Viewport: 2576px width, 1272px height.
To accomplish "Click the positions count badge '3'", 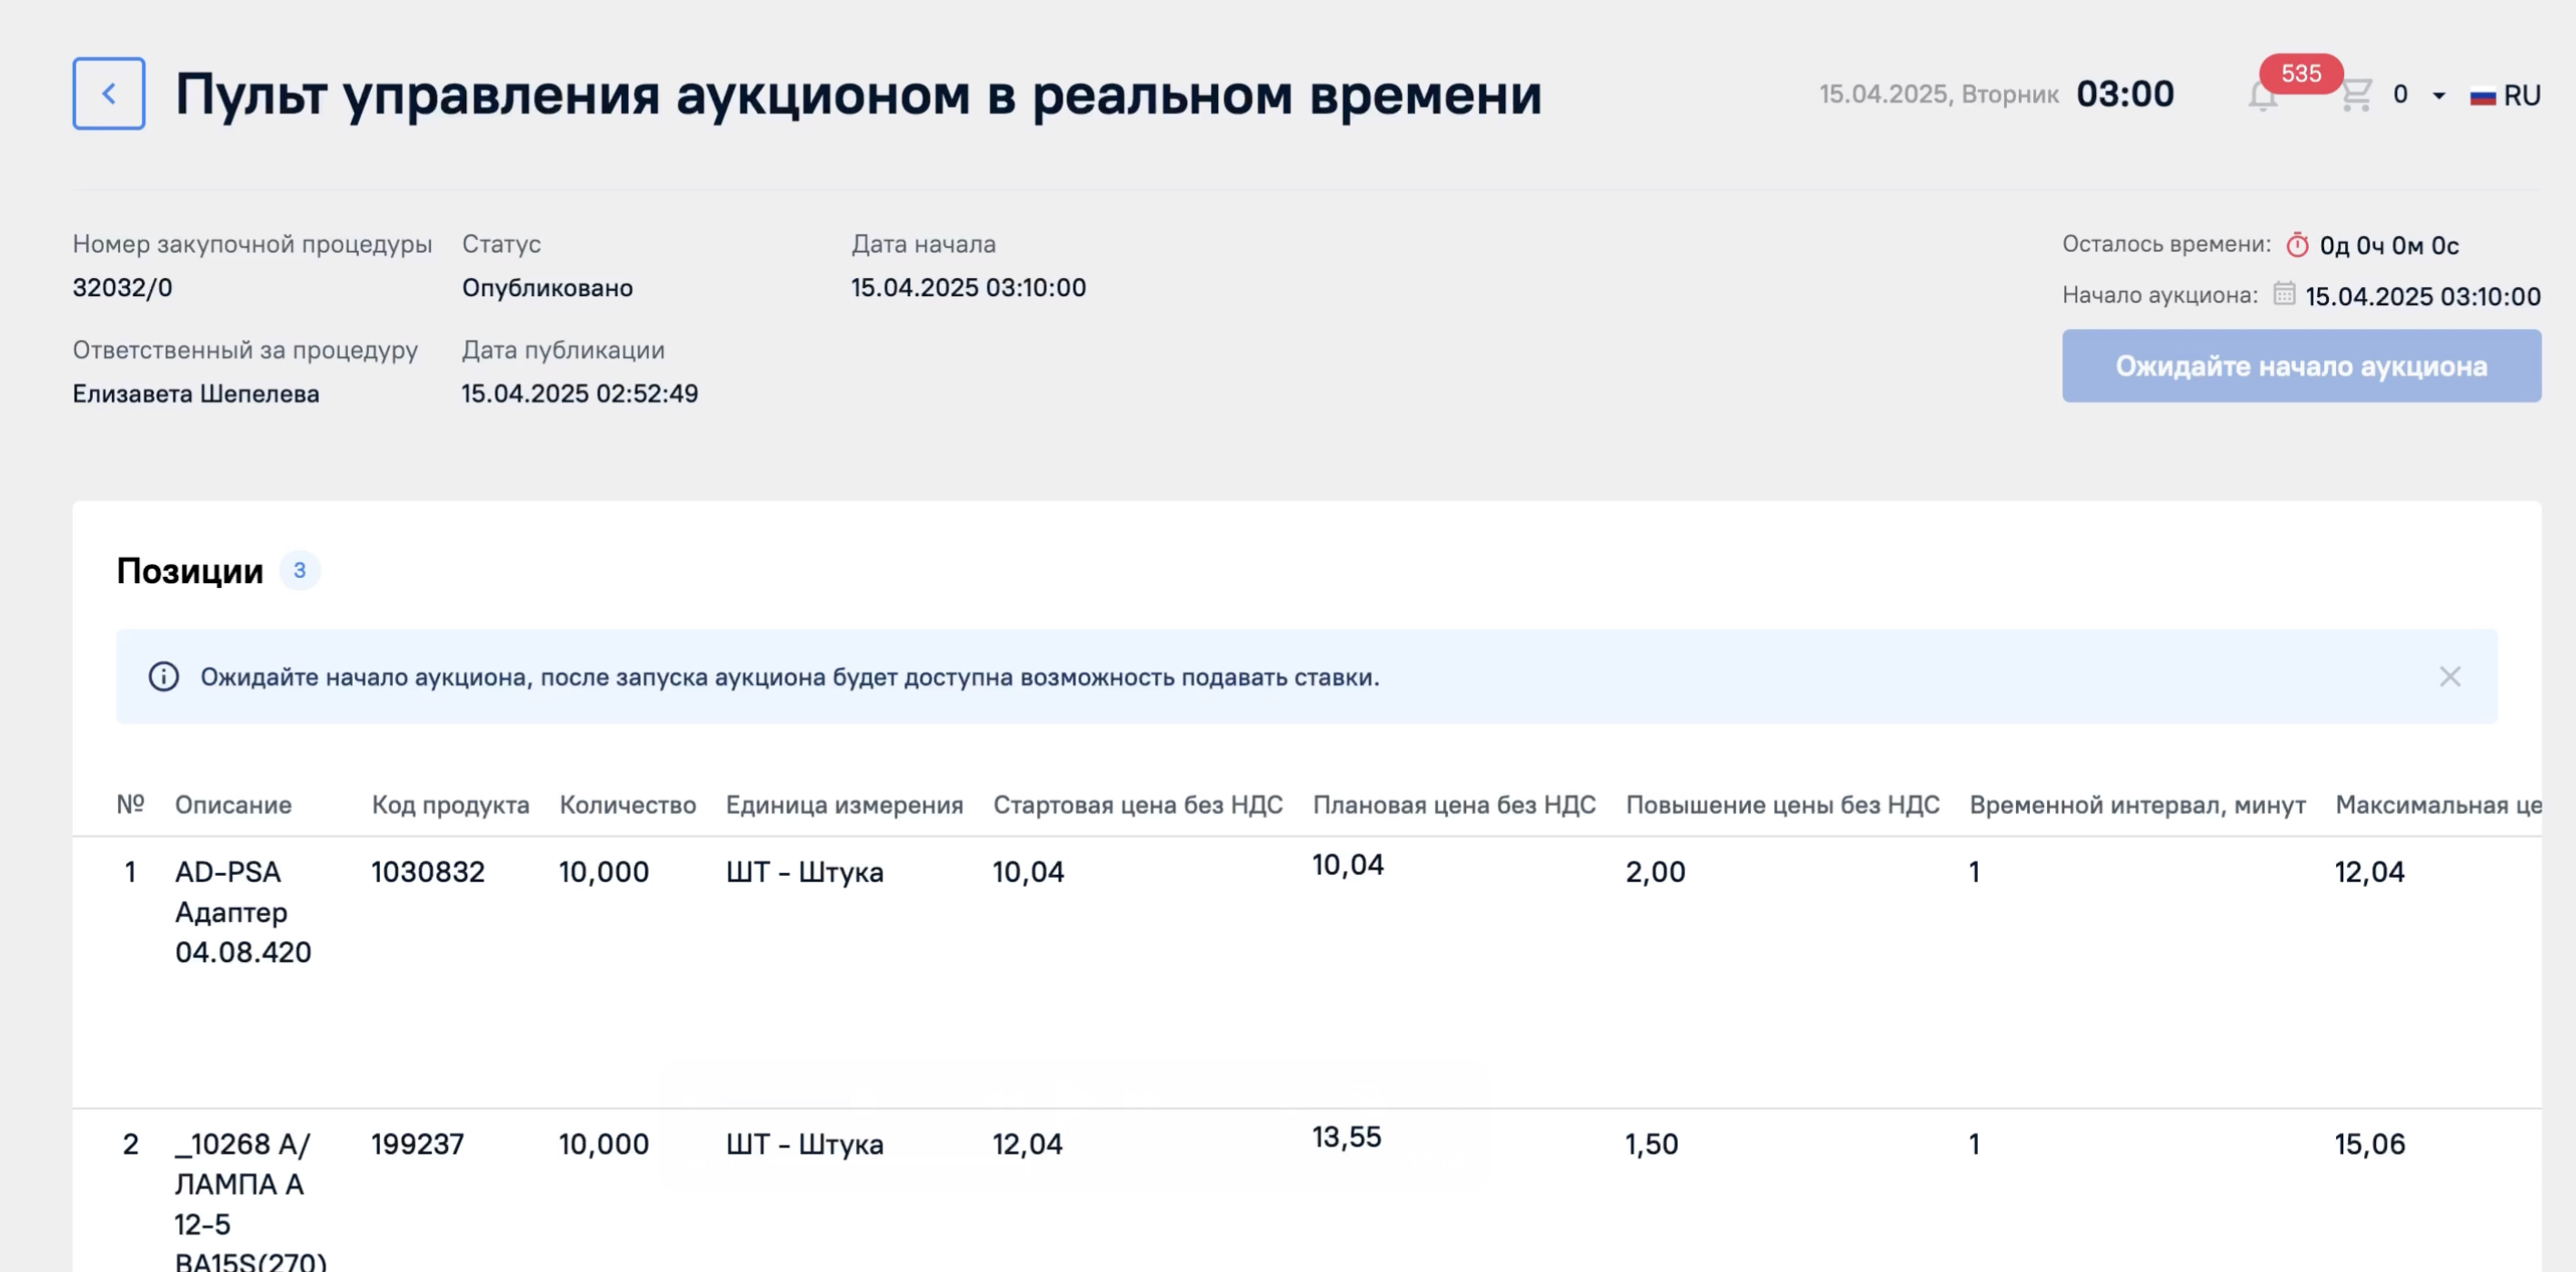I will tap(299, 571).
